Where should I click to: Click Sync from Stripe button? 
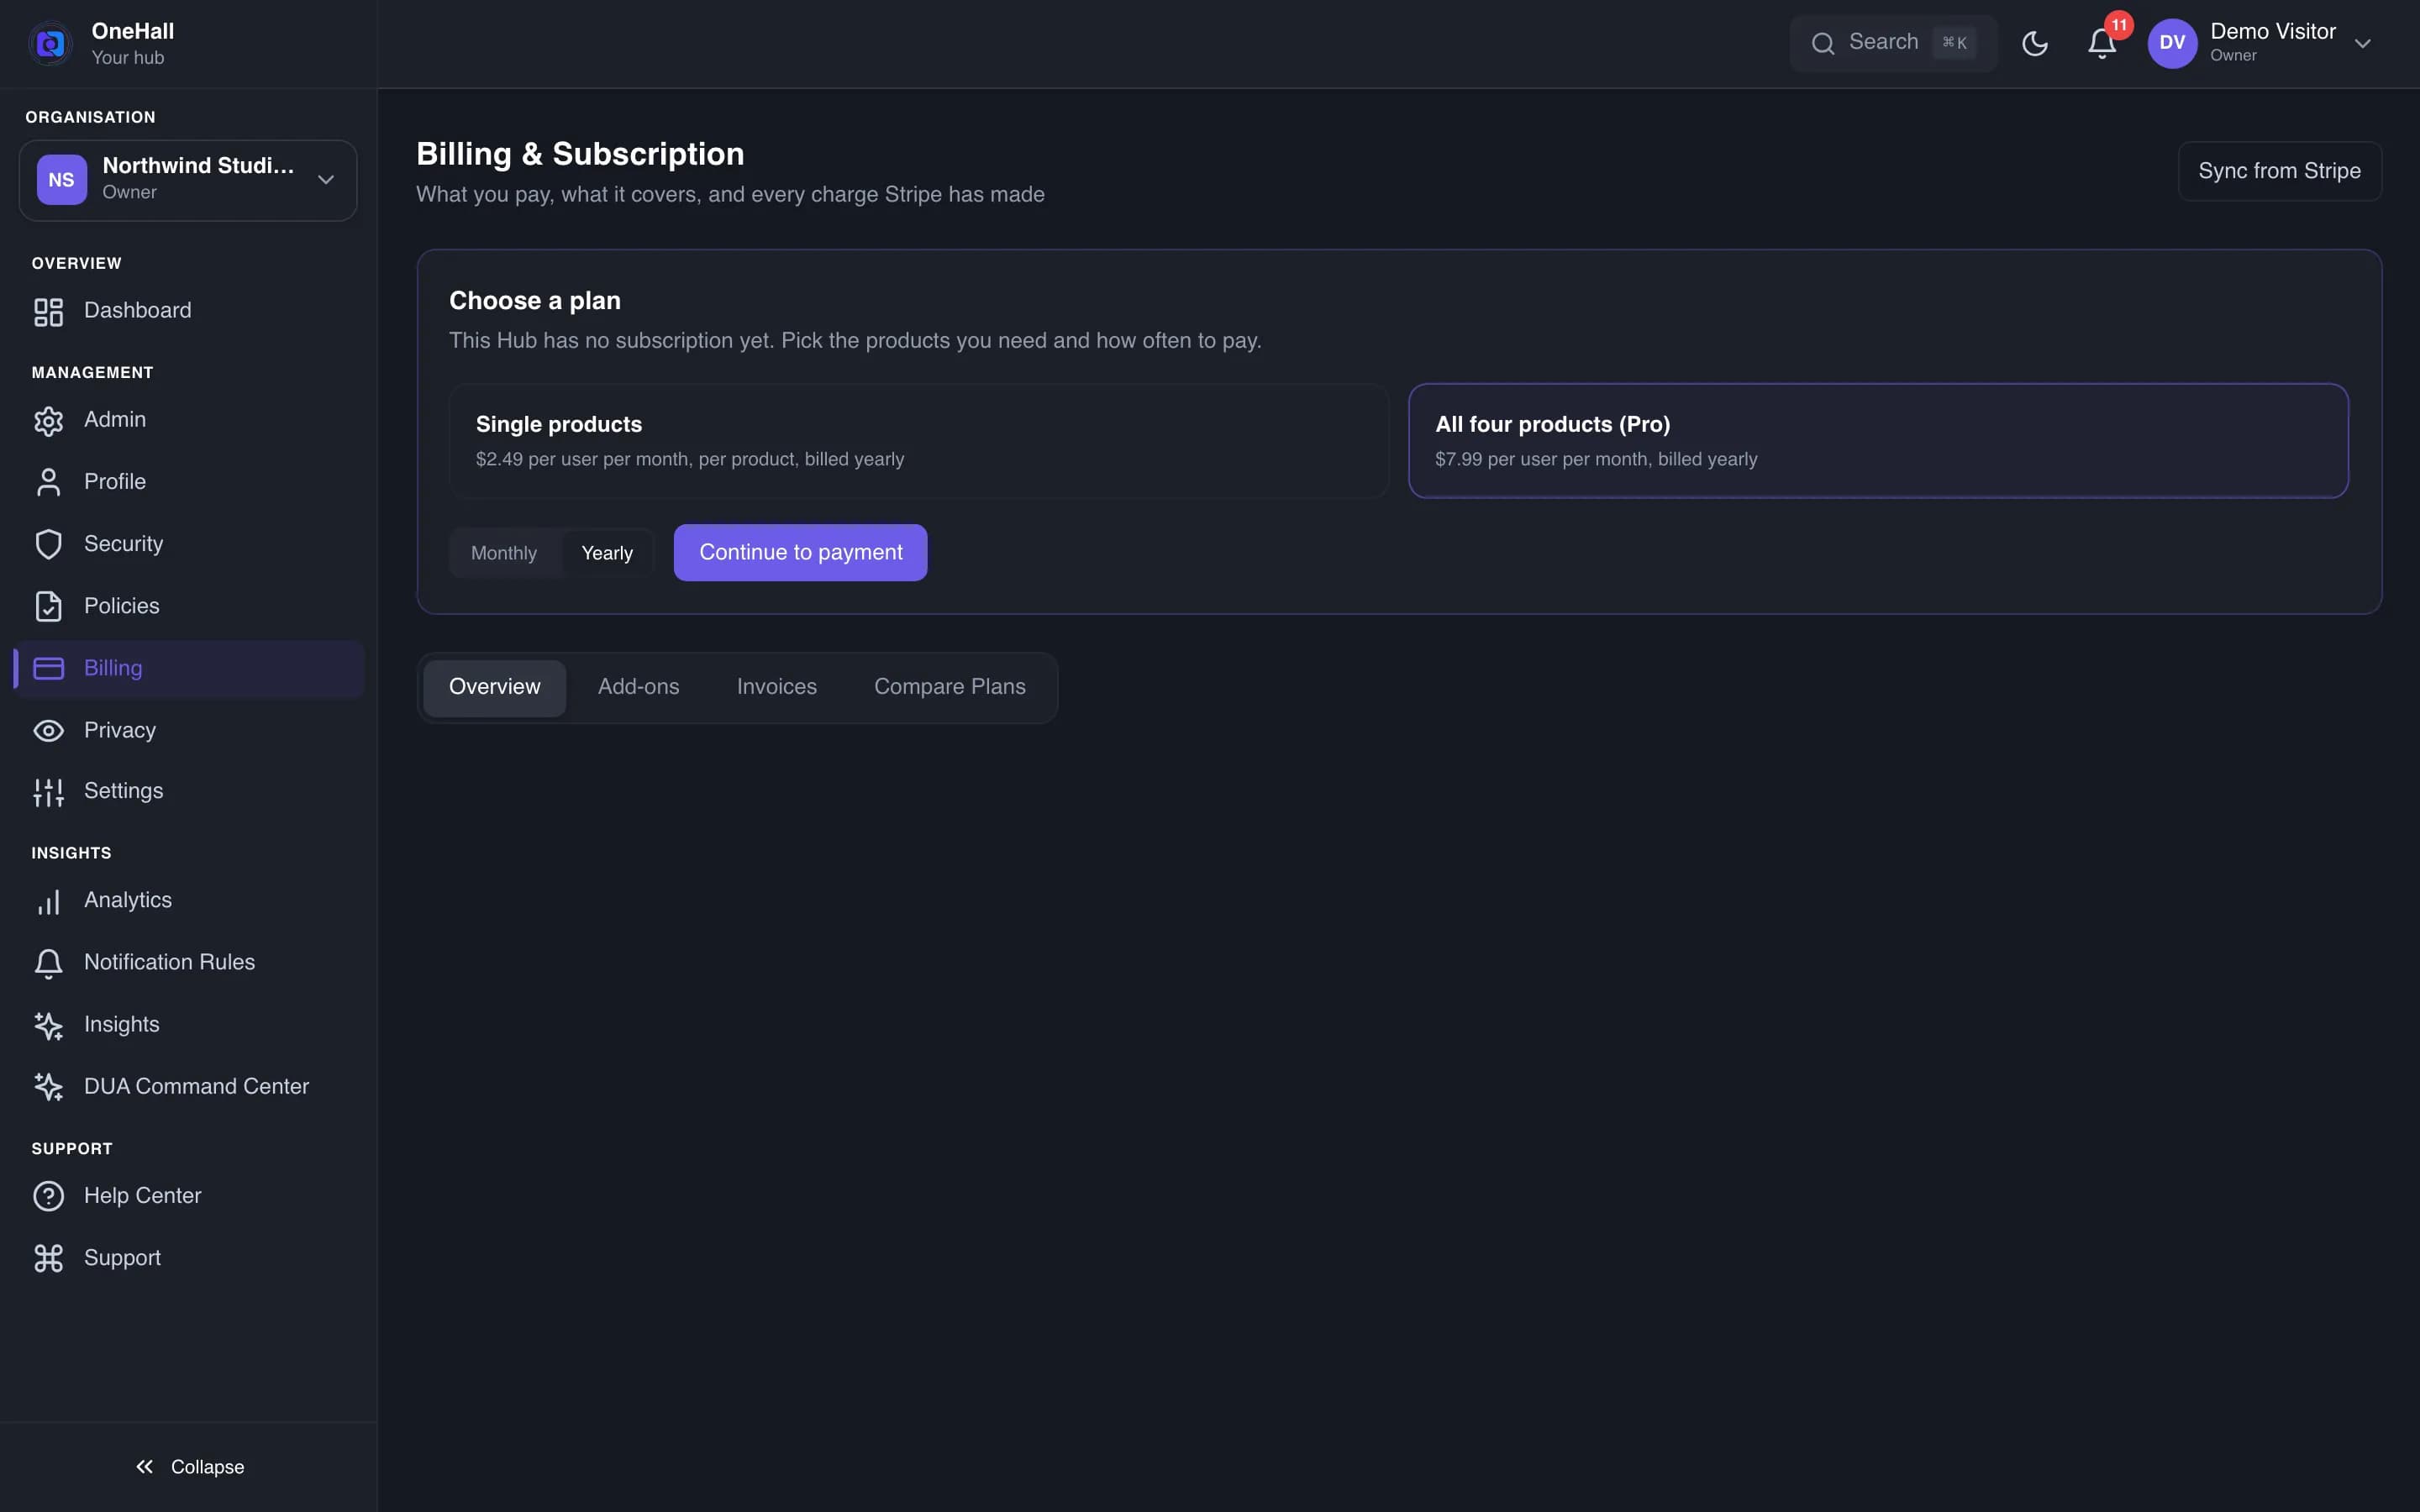point(2279,171)
